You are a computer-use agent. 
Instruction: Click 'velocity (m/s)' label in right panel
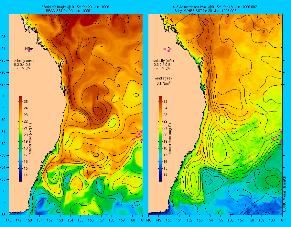point(164,61)
